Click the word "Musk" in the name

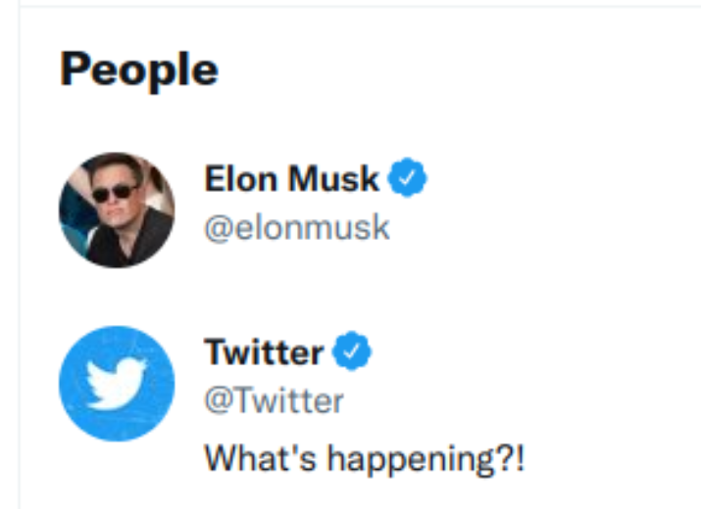pyautogui.click(x=336, y=180)
